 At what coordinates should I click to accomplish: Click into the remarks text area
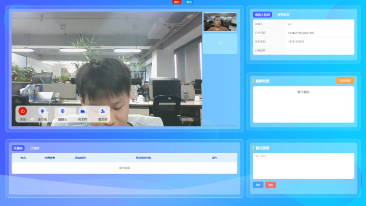click(x=304, y=166)
